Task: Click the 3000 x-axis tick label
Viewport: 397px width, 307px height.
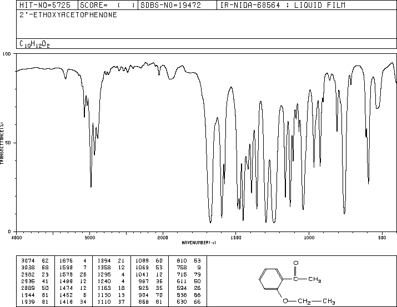Action: pyautogui.click(x=89, y=238)
